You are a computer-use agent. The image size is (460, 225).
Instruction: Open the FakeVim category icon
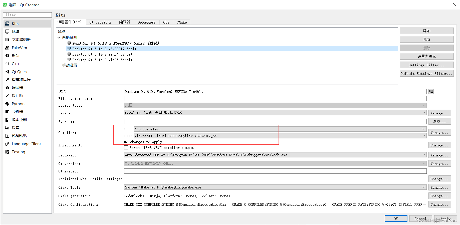(7, 48)
